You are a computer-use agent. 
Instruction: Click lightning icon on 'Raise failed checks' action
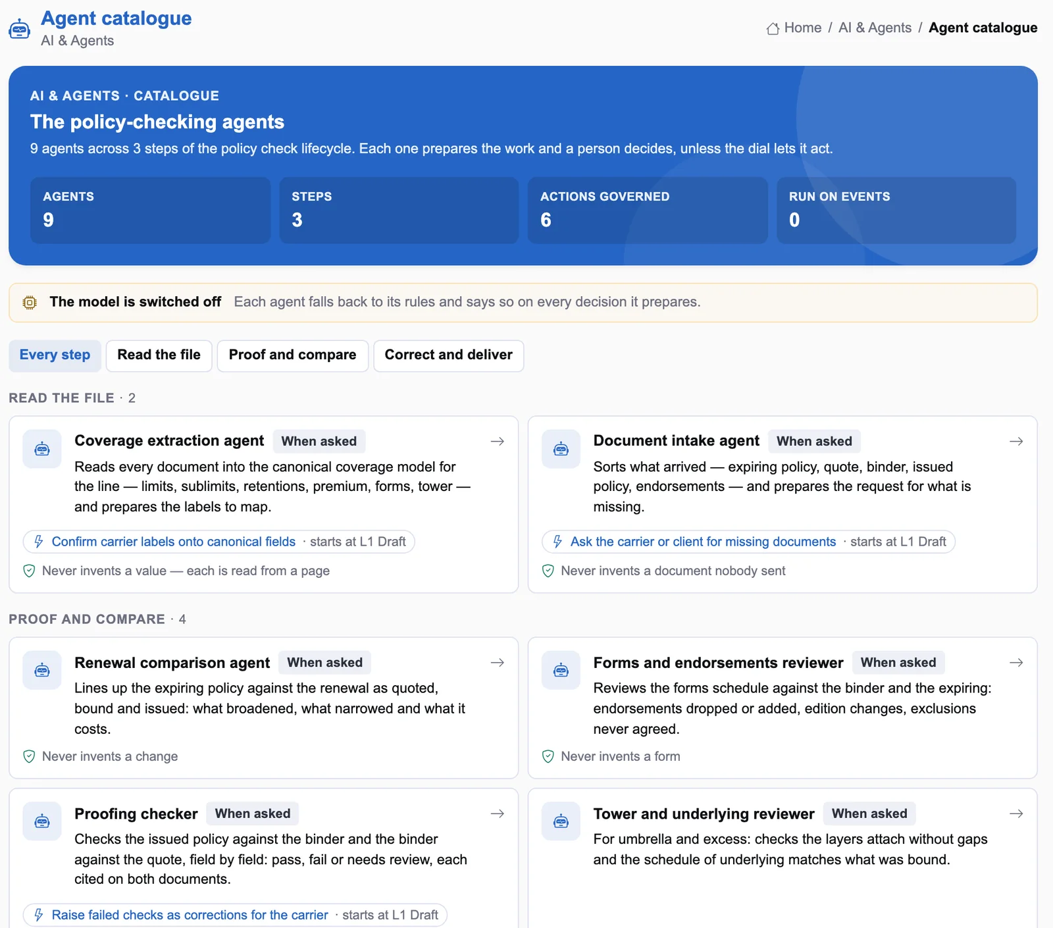click(39, 915)
